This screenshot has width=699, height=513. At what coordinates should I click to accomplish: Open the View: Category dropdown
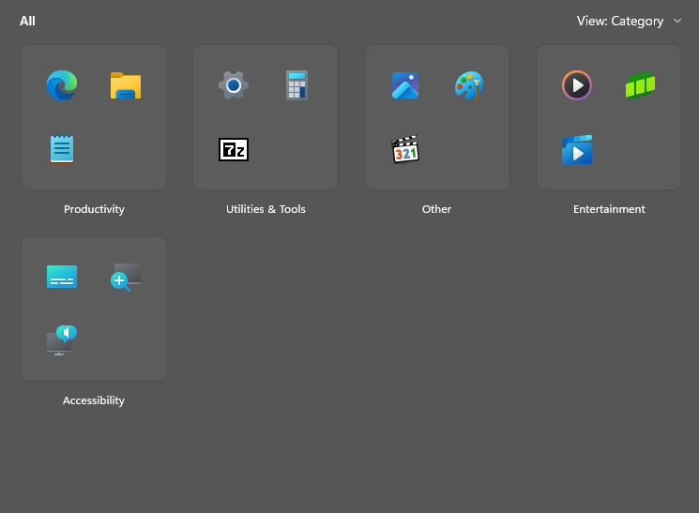[629, 21]
